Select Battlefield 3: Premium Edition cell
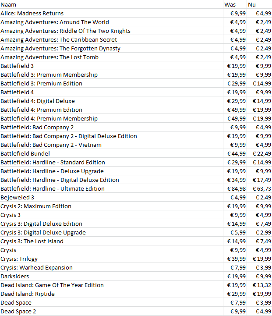This screenshot has width=272, height=316. pos(112,83)
